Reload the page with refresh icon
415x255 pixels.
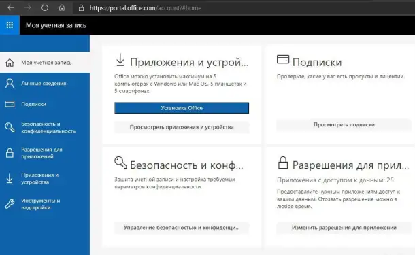pos(45,8)
